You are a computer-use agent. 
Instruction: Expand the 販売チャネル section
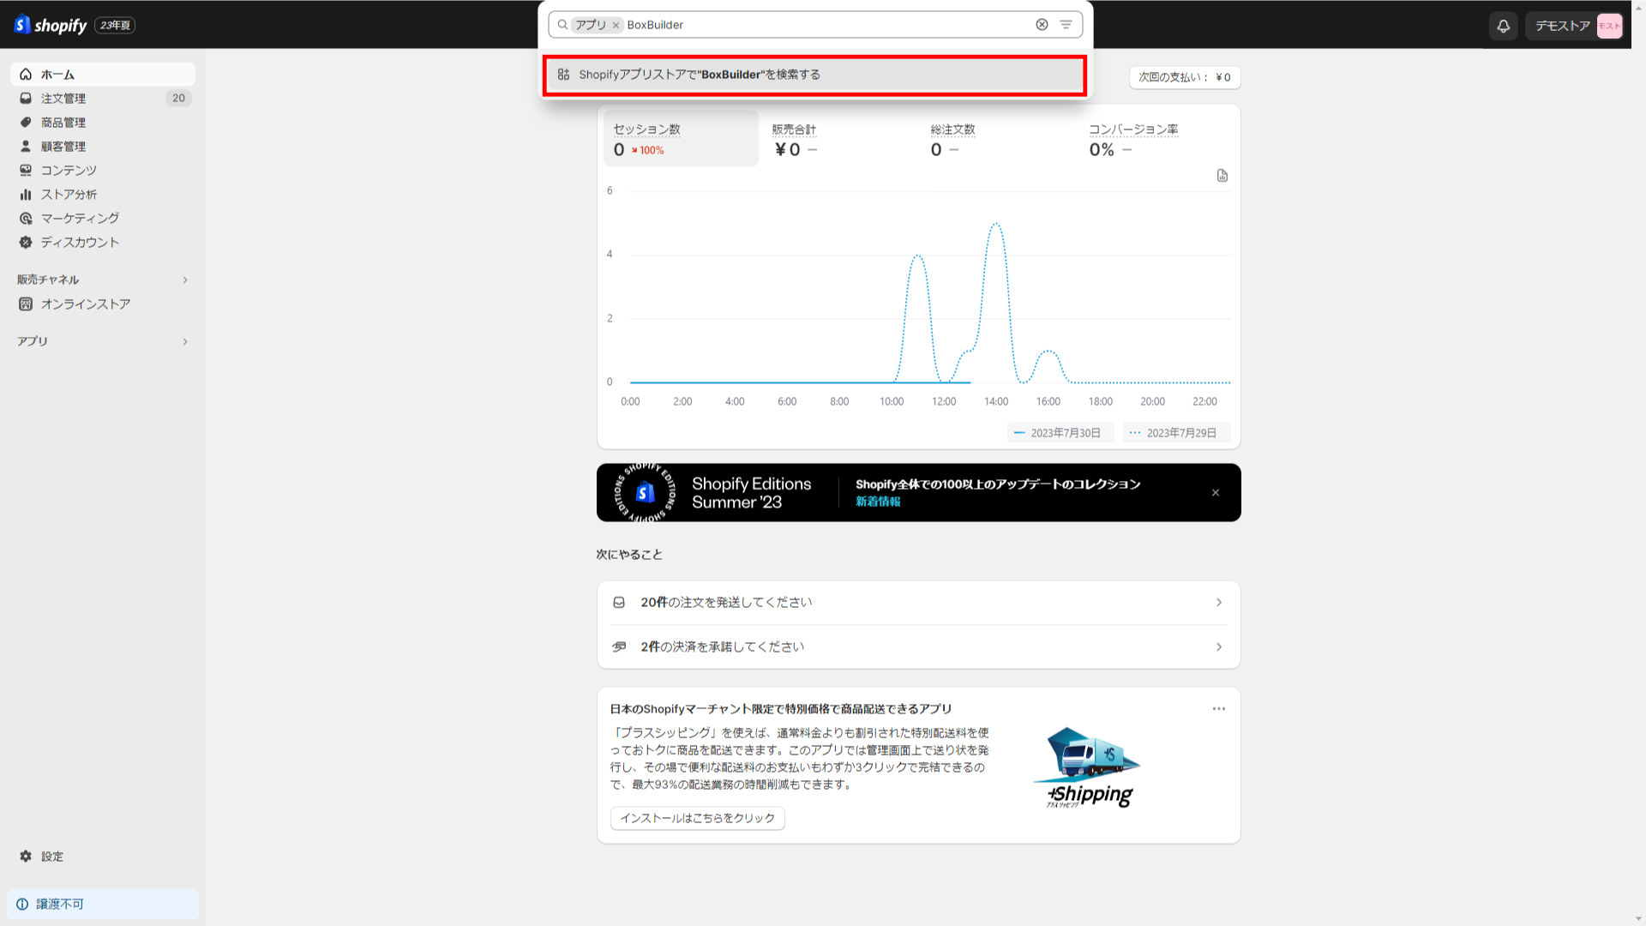pos(184,280)
